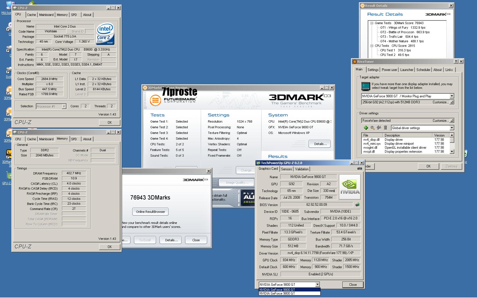The height and width of the screenshot is (298, 477).
Task: Click OK in the bottom CPU-Z Memory window
Action: point(110,247)
